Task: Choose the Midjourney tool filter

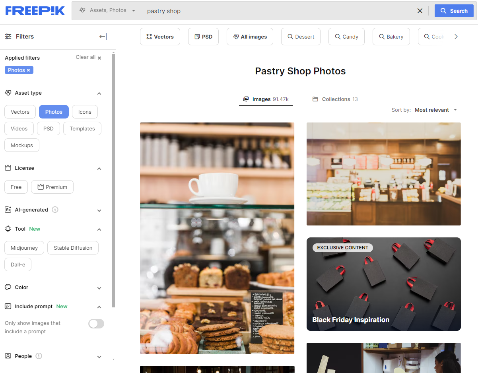Action: [24, 248]
